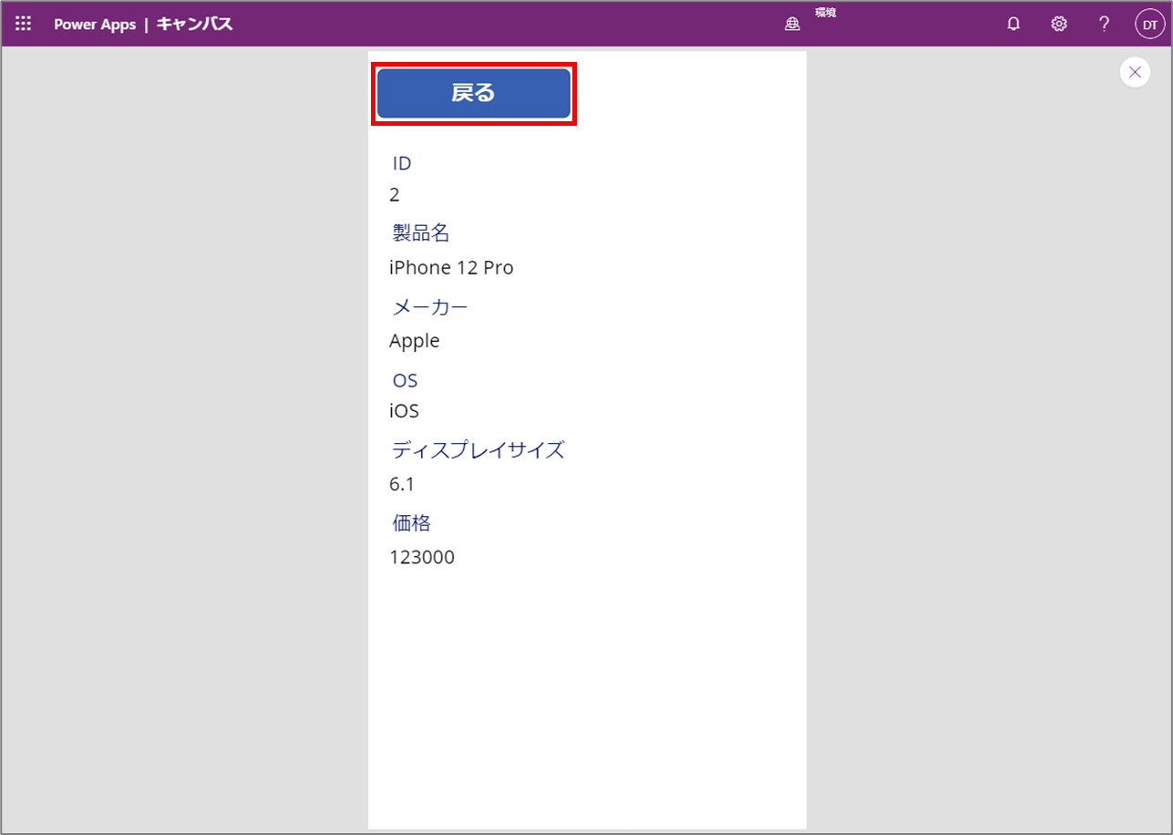Open notifications bell icon
Screen dimensions: 1173x835
tap(1014, 25)
